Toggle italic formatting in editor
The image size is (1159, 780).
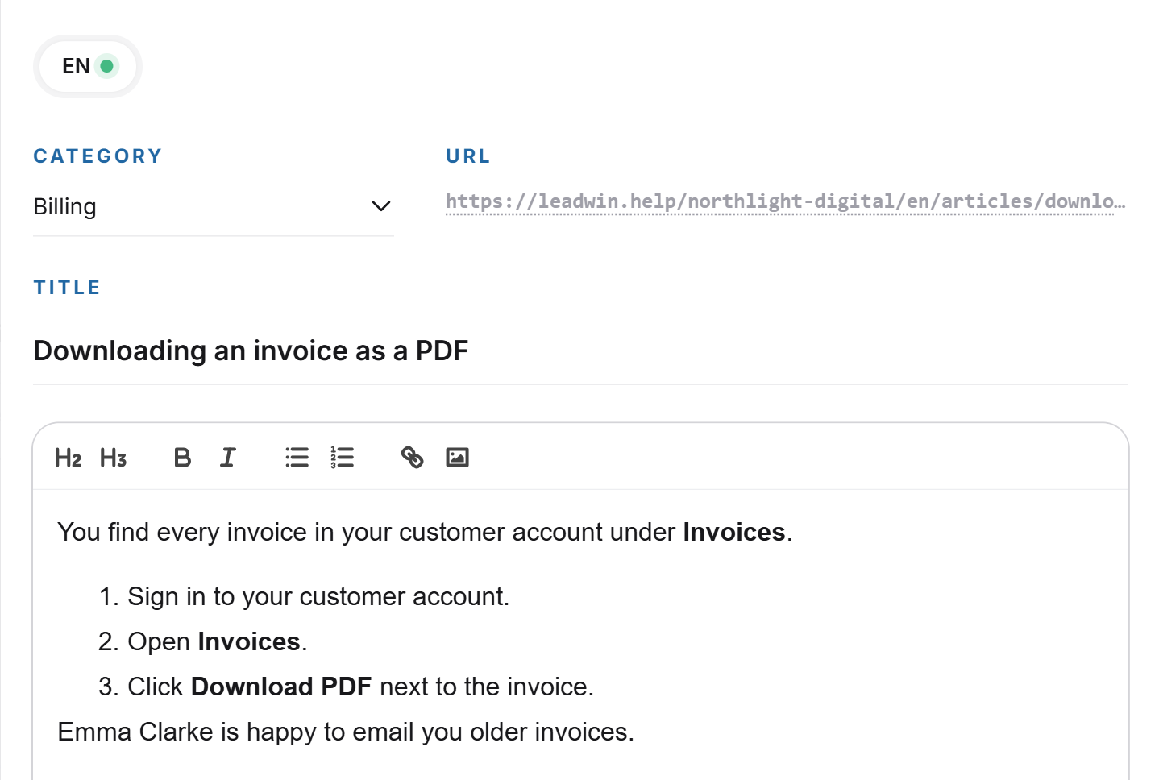click(x=228, y=458)
